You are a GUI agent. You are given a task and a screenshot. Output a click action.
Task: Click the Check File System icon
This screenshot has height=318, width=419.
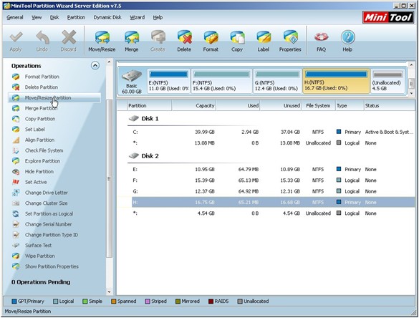[16, 150]
